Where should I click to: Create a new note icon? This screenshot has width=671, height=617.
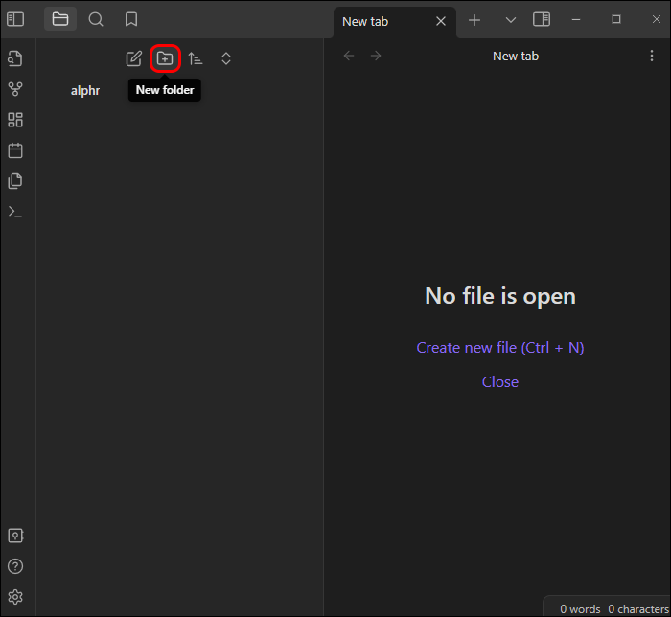click(134, 58)
